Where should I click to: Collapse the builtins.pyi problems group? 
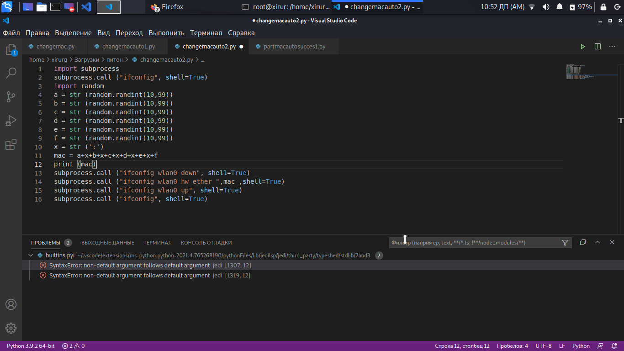(x=31, y=255)
